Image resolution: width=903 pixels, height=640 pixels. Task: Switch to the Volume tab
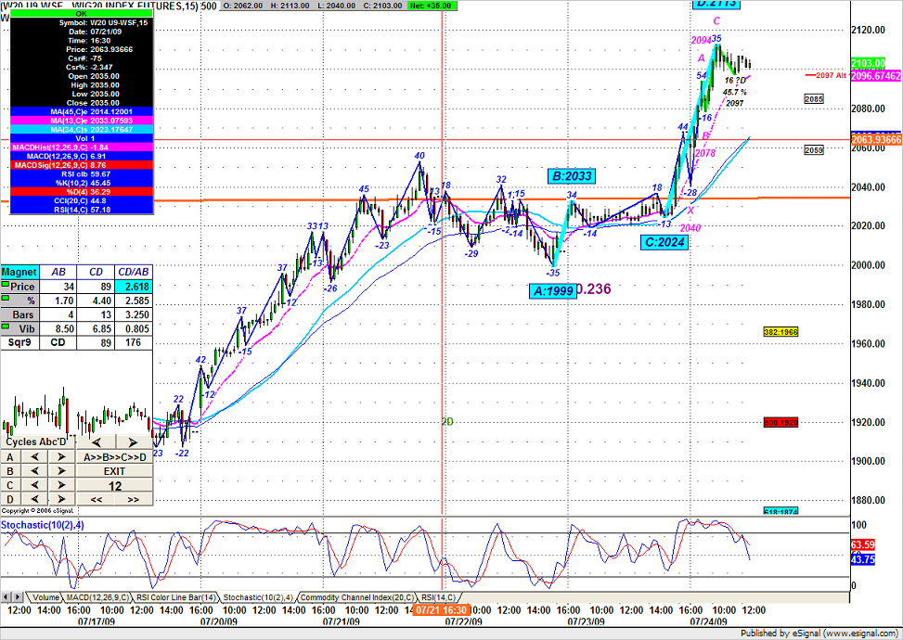(x=45, y=597)
